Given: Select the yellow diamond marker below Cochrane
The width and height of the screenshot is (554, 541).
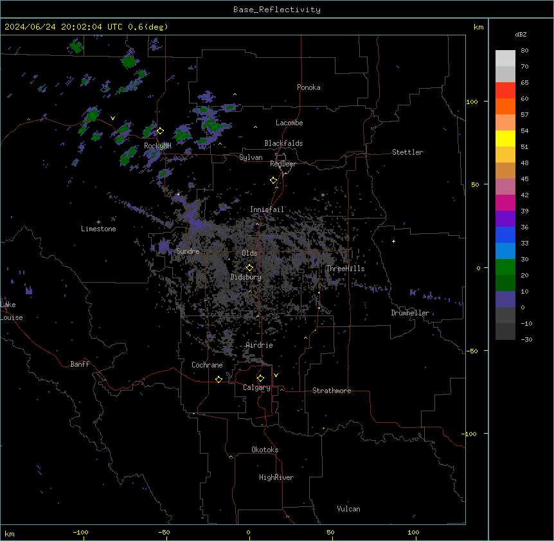Looking at the screenshot, I should (219, 379).
